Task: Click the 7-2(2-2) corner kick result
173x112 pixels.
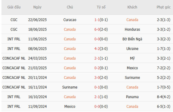Action: click(163, 68)
